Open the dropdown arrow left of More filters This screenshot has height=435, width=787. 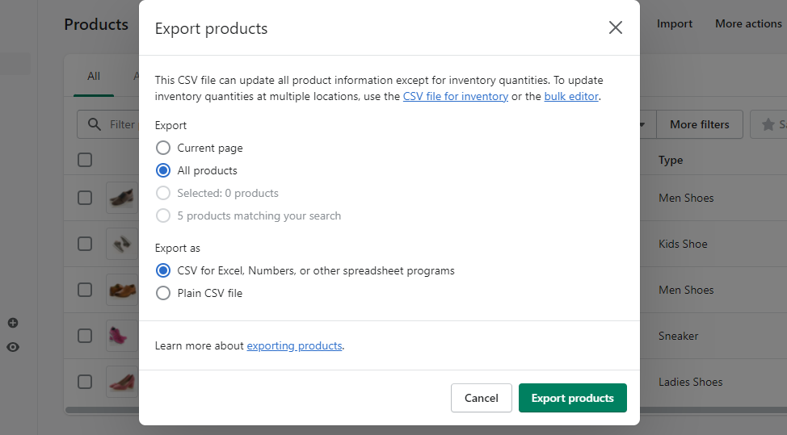(643, 124)
